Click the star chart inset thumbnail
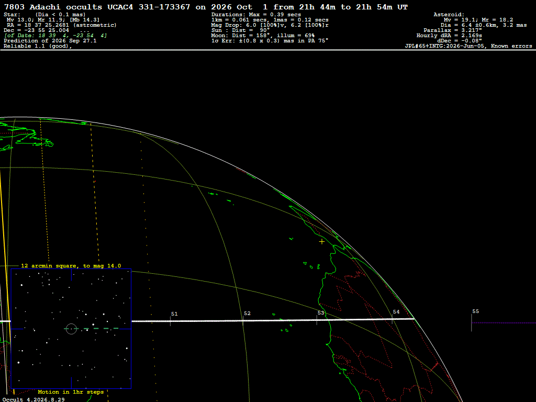536x402 pixels. [x=71, y=329]
